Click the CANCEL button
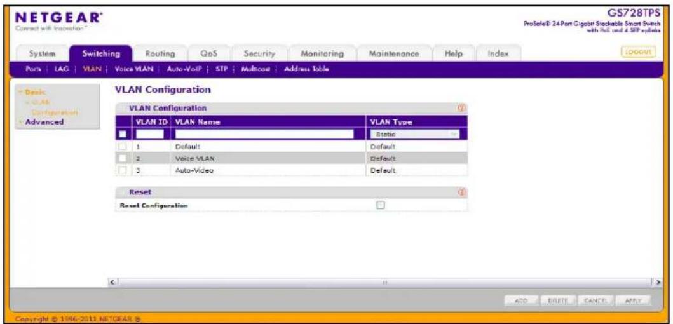Image resolution: width=673 pixels, height=324 pixels. [595, 300]
